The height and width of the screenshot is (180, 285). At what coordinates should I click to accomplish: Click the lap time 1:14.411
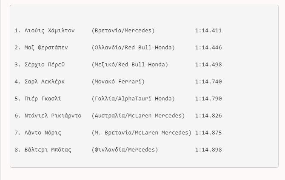(208, 31)
